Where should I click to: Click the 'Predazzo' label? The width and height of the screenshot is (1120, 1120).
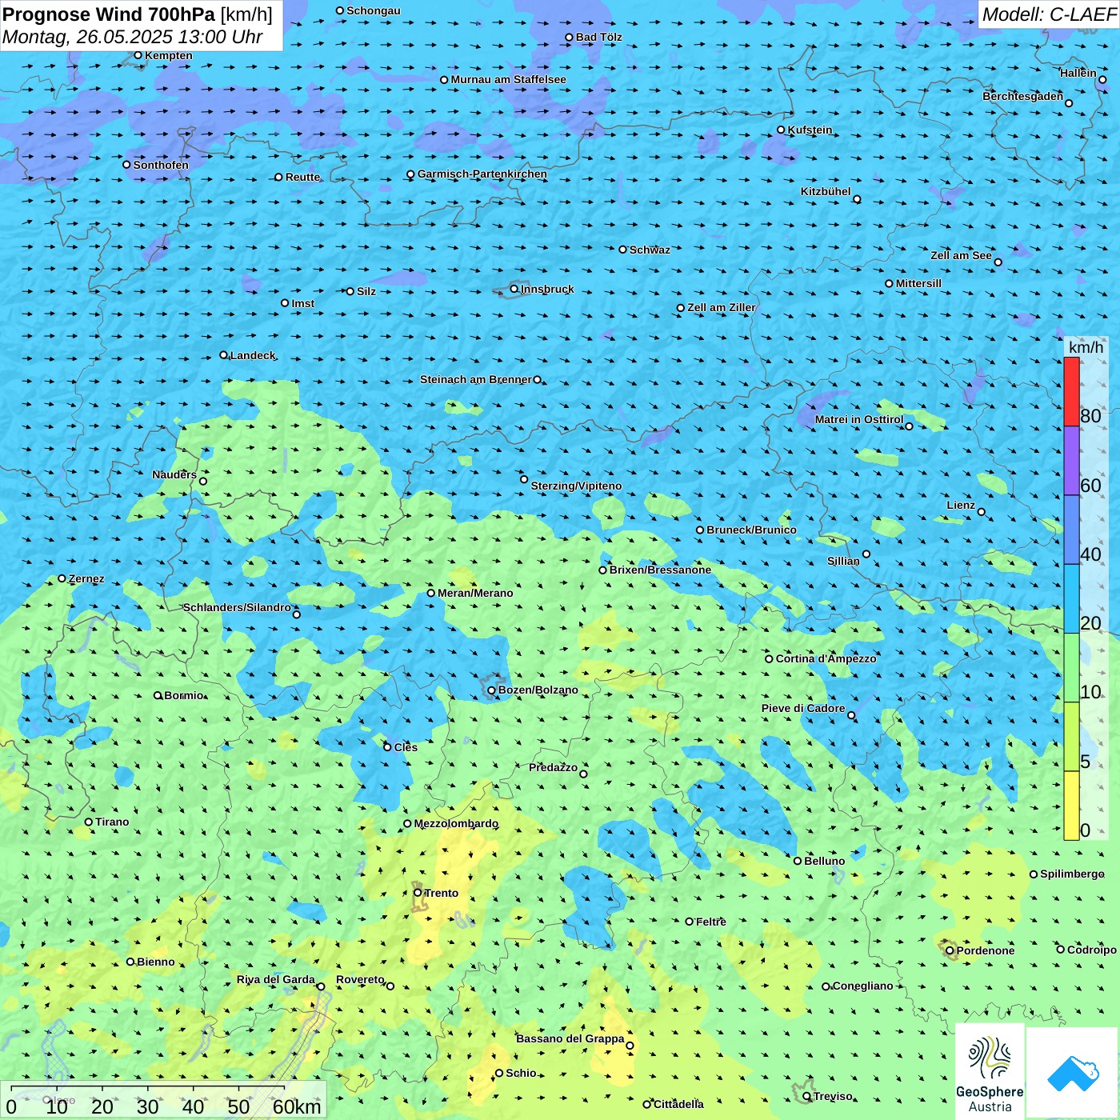553,767
